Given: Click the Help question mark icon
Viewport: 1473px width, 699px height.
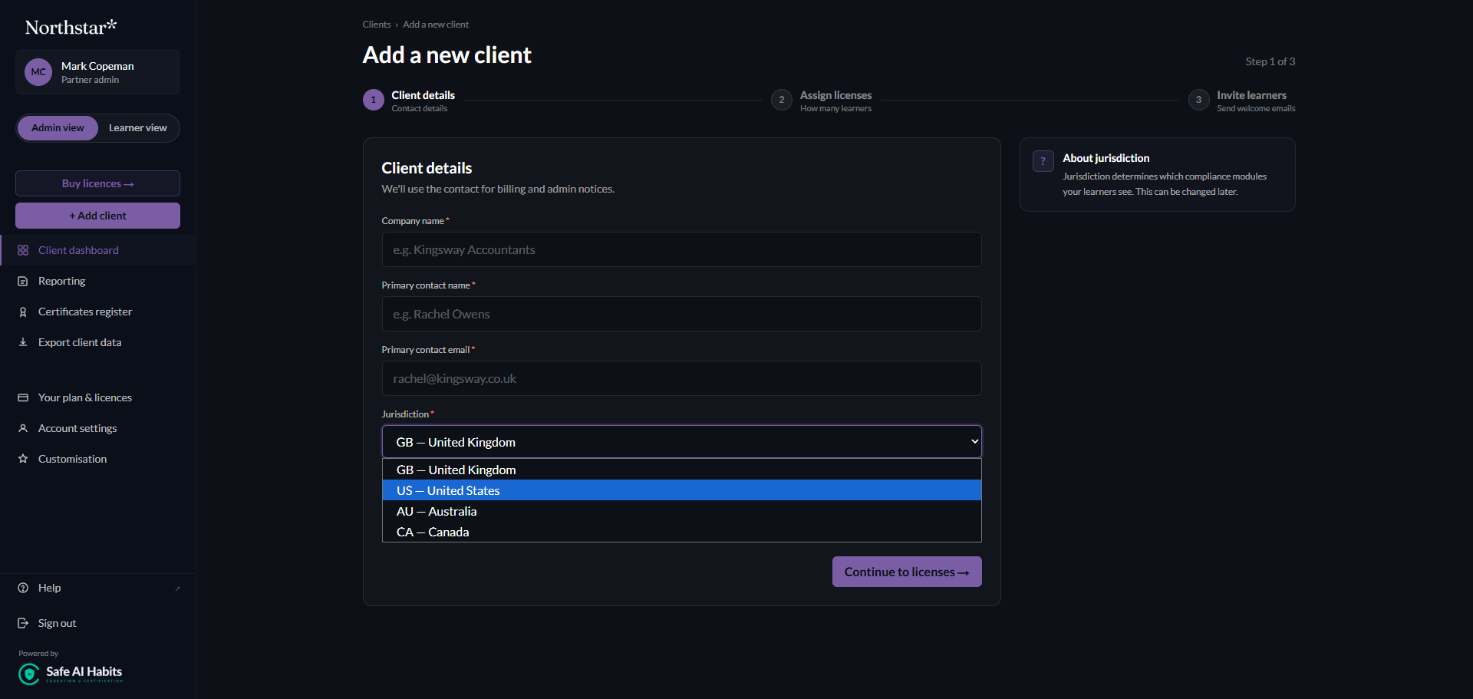Looking at the screenshot, I should pos(23,588).
